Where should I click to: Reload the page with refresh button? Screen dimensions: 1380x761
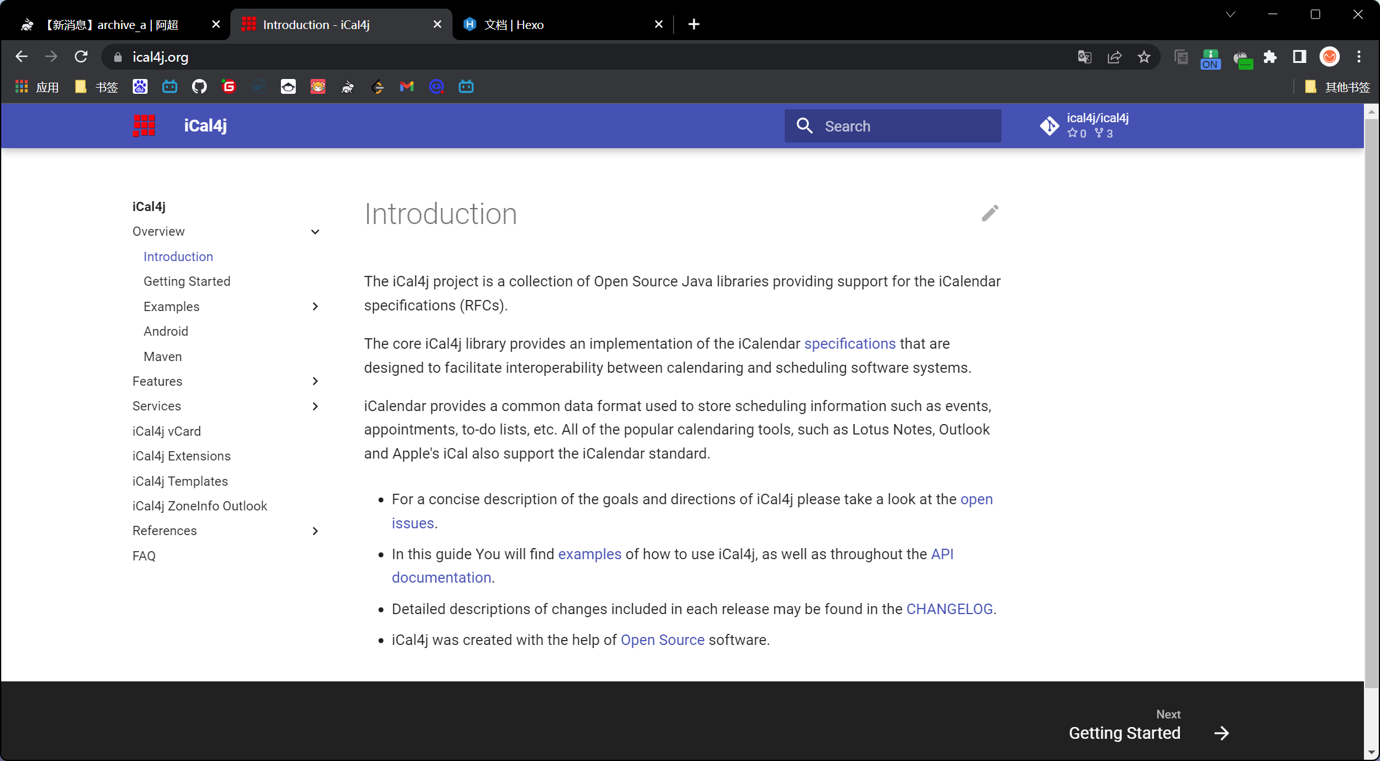click(x=81, y=57)
